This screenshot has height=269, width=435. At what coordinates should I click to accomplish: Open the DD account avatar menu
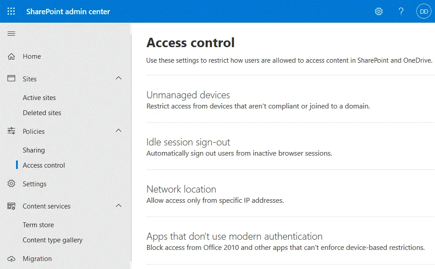(423, 11)
